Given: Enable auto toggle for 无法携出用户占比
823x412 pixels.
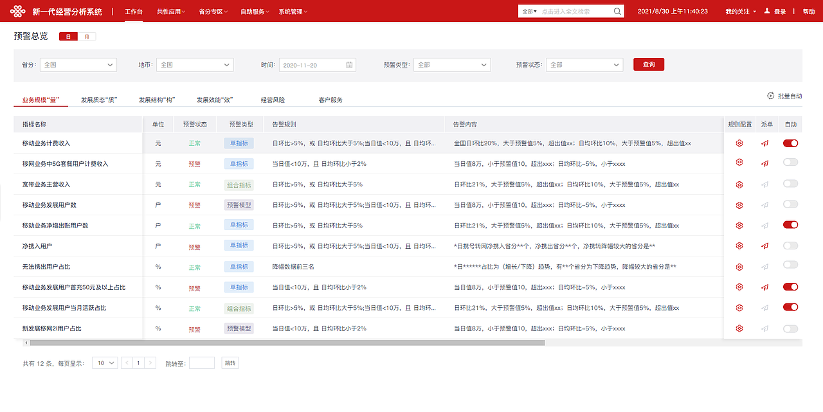Looking at the screenshot, I should tap(790, 266).
